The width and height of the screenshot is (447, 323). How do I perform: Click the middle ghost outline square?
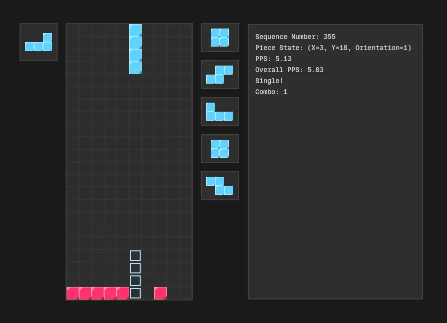click(135, 268)
